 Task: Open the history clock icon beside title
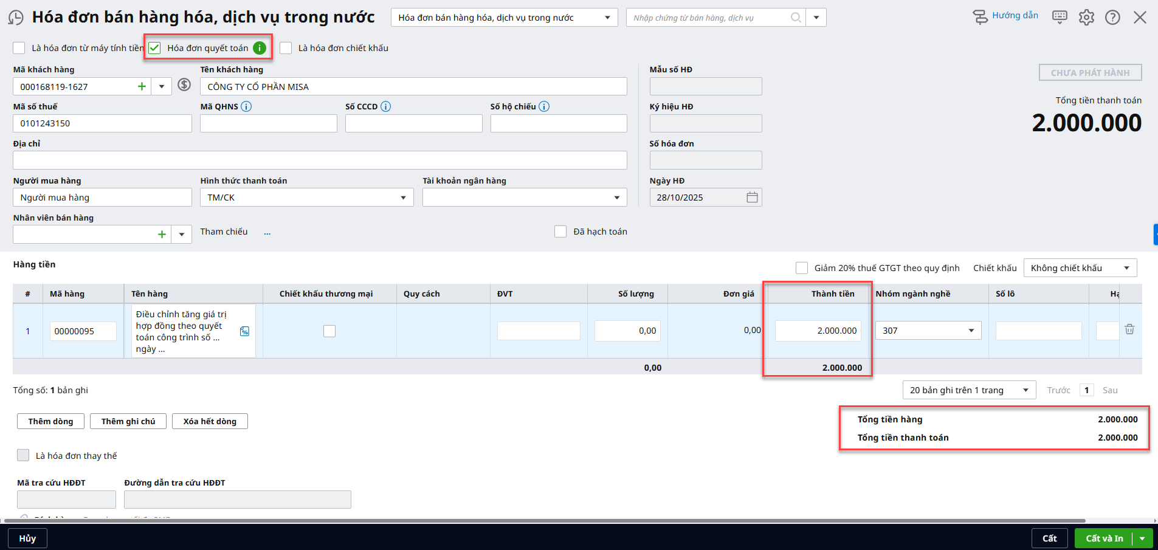coord(16,18)
